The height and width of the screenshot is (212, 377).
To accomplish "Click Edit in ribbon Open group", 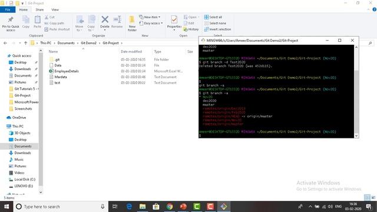I will (x=189, y=24).
